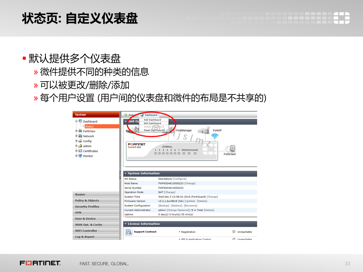The image size is (363, 272).
Task: Click the DMZ port on the FortiWiFi faceplate
Action: click(x=184, y=153)
